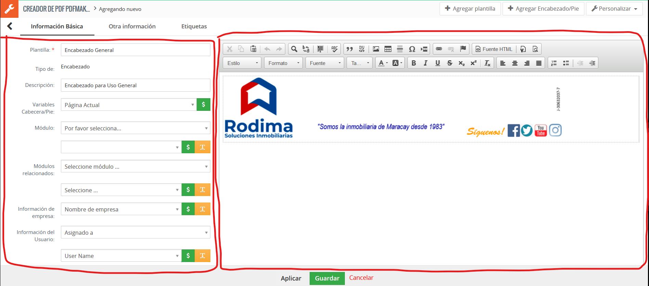Open the Estilo dropdown
Screen dimensions: 649x286
242,63
